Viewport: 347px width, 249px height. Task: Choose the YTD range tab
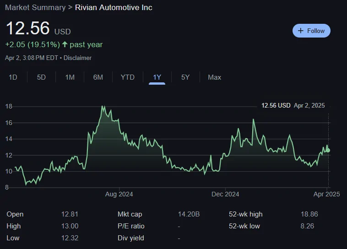click(x=127, y=77)
